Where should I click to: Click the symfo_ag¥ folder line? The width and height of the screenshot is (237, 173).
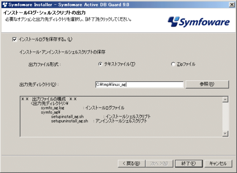pos(50,112)
